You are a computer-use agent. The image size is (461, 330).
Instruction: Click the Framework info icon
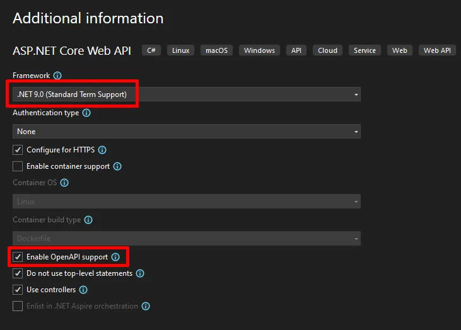57,76
